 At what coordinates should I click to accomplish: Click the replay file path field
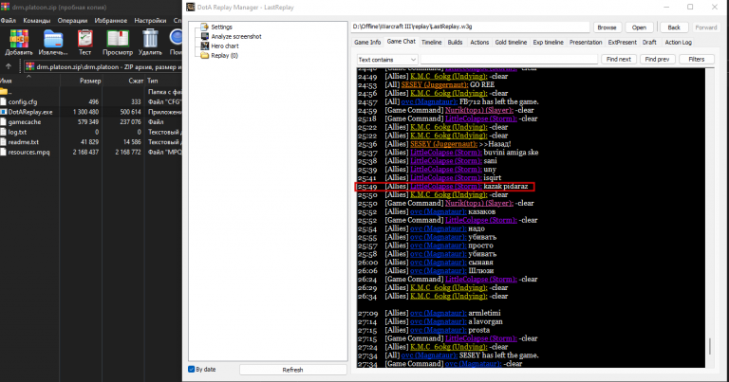coord(471,27)
